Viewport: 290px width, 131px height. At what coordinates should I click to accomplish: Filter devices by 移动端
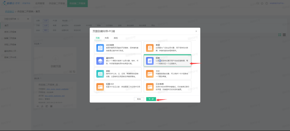tap(65, 21)
